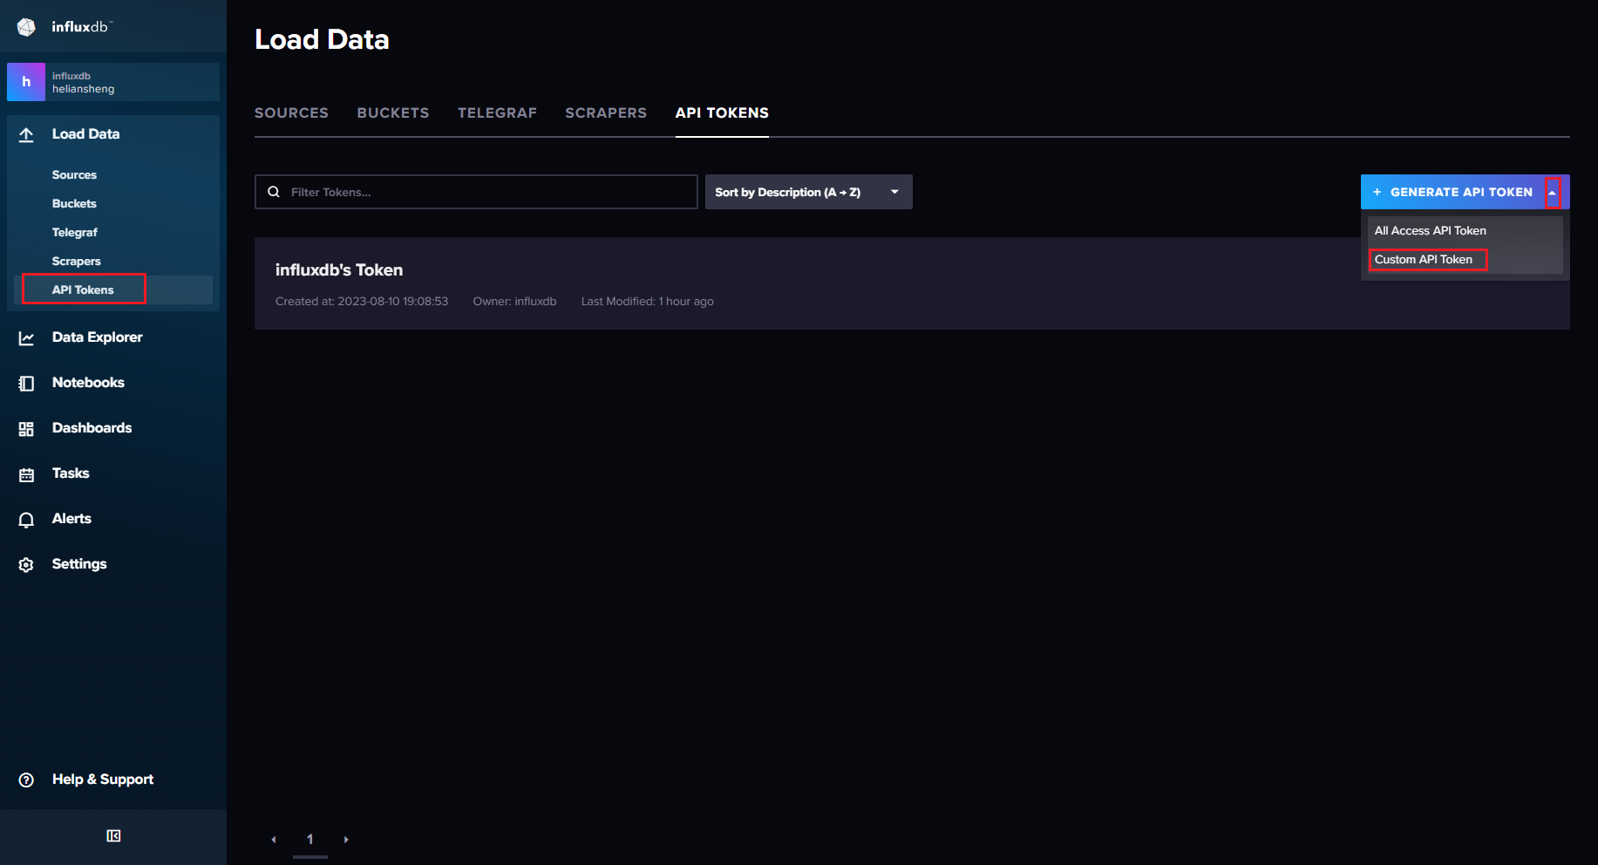1598x865 pixels.
Task: Open the Sort by Description dropdown
Action: point(806,191)
